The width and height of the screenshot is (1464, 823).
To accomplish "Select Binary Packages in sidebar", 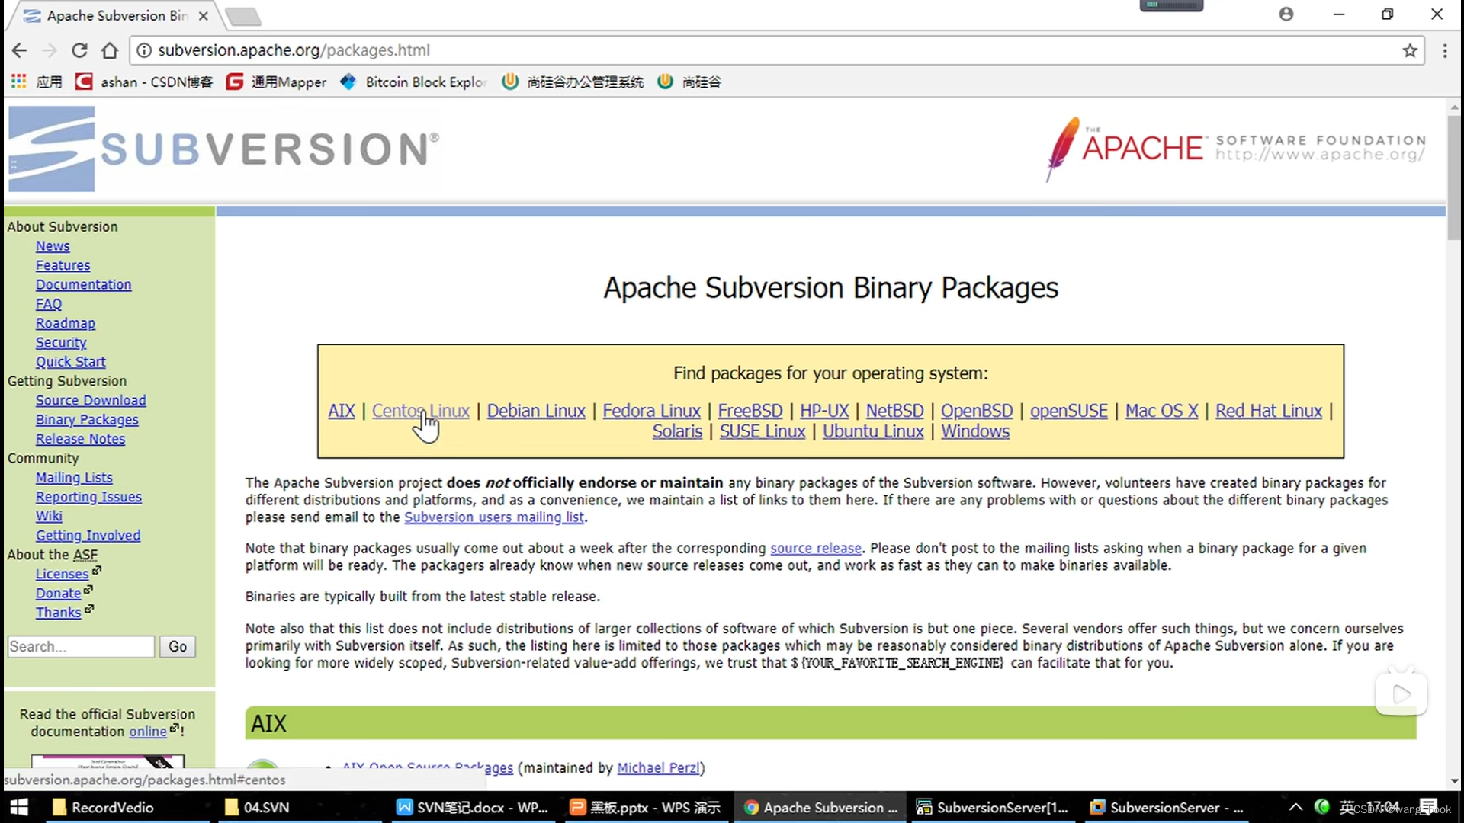I will click(87, 420).
